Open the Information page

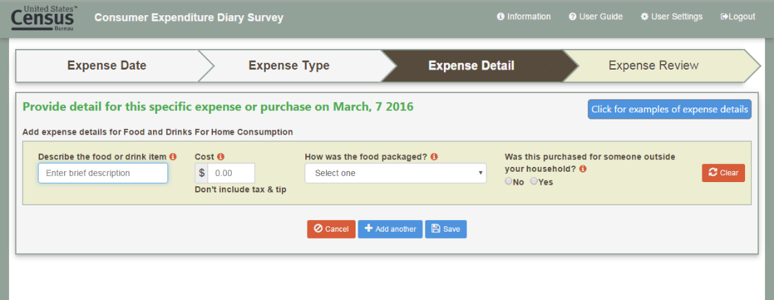pos(524,17)
